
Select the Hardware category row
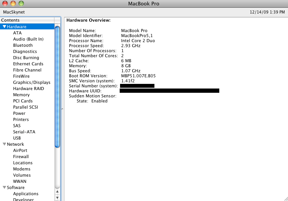[27, 27]
